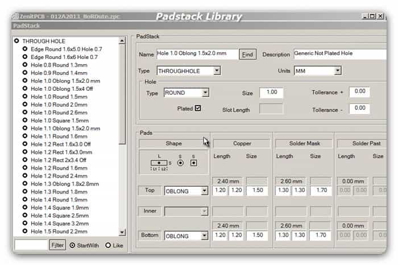Select Hole 1.0 Square 1.5mm
The image size is (398, 265).
60,121
